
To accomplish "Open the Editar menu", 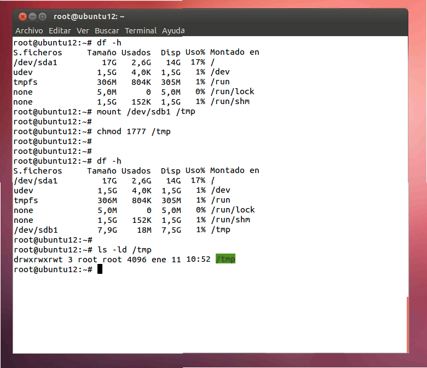I will 60,31.
